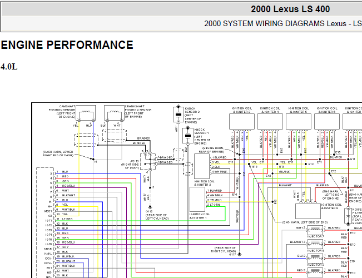Click the '1 BLU' pin label

pos(62,172)
